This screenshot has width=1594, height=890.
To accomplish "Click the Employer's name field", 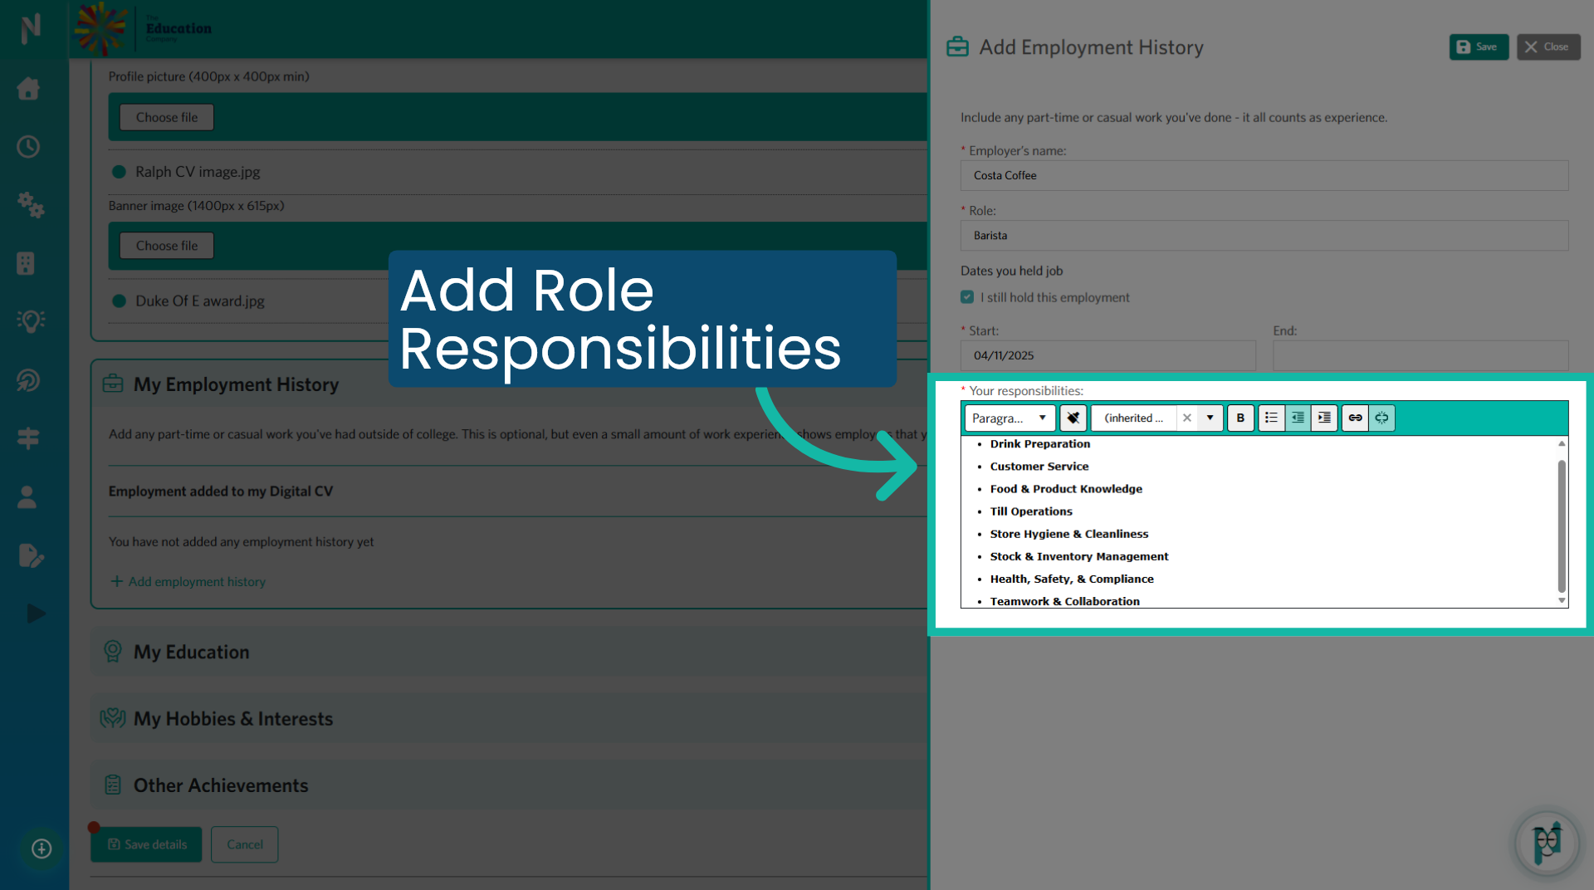I will pyautogui.click(x=1264, y=175).
